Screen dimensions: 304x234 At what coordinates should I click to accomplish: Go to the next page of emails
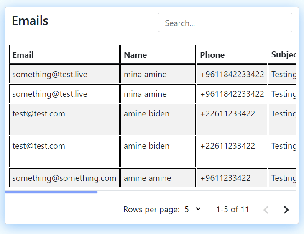tap(286, 210)
